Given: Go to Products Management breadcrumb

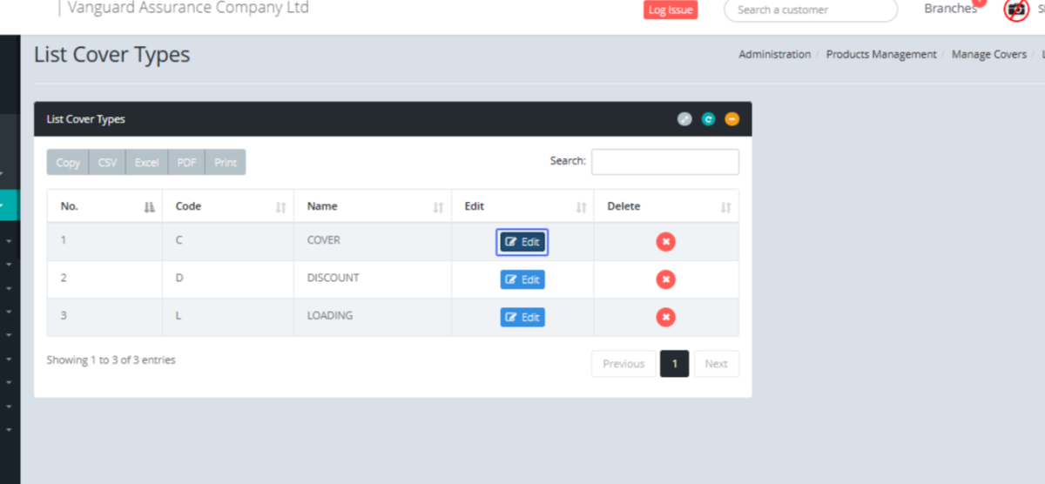Looking at the screenshot, I should (880, 54).
